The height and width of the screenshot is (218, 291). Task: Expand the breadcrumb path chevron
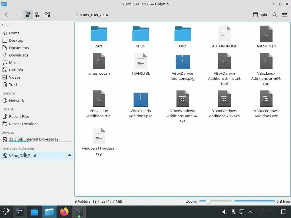tap(77, 15)
